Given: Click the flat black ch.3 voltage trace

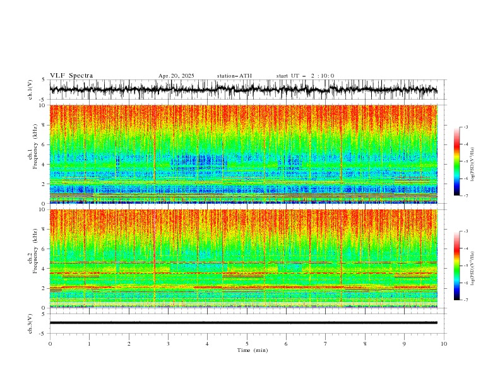Looking at the screenshot, I should point(244,323).
